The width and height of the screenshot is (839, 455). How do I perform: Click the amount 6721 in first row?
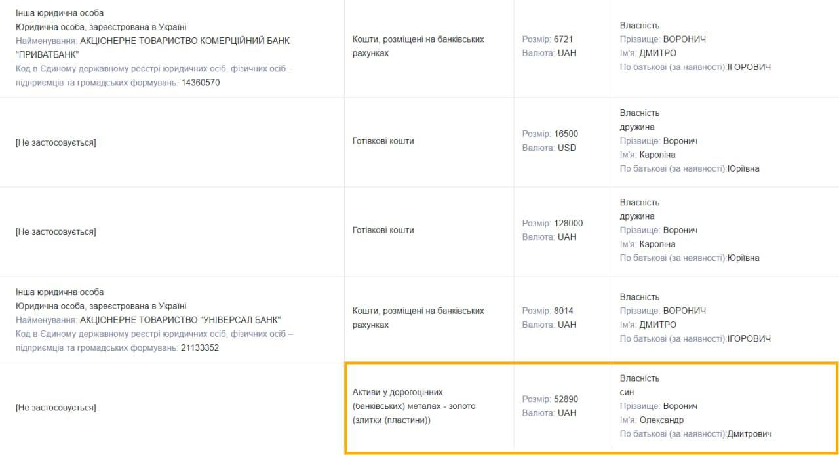click(563, 39)
